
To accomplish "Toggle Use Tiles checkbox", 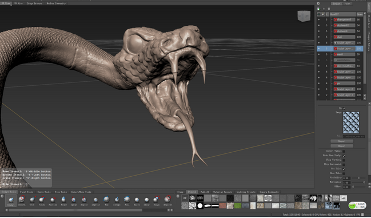I will (344, 169).
